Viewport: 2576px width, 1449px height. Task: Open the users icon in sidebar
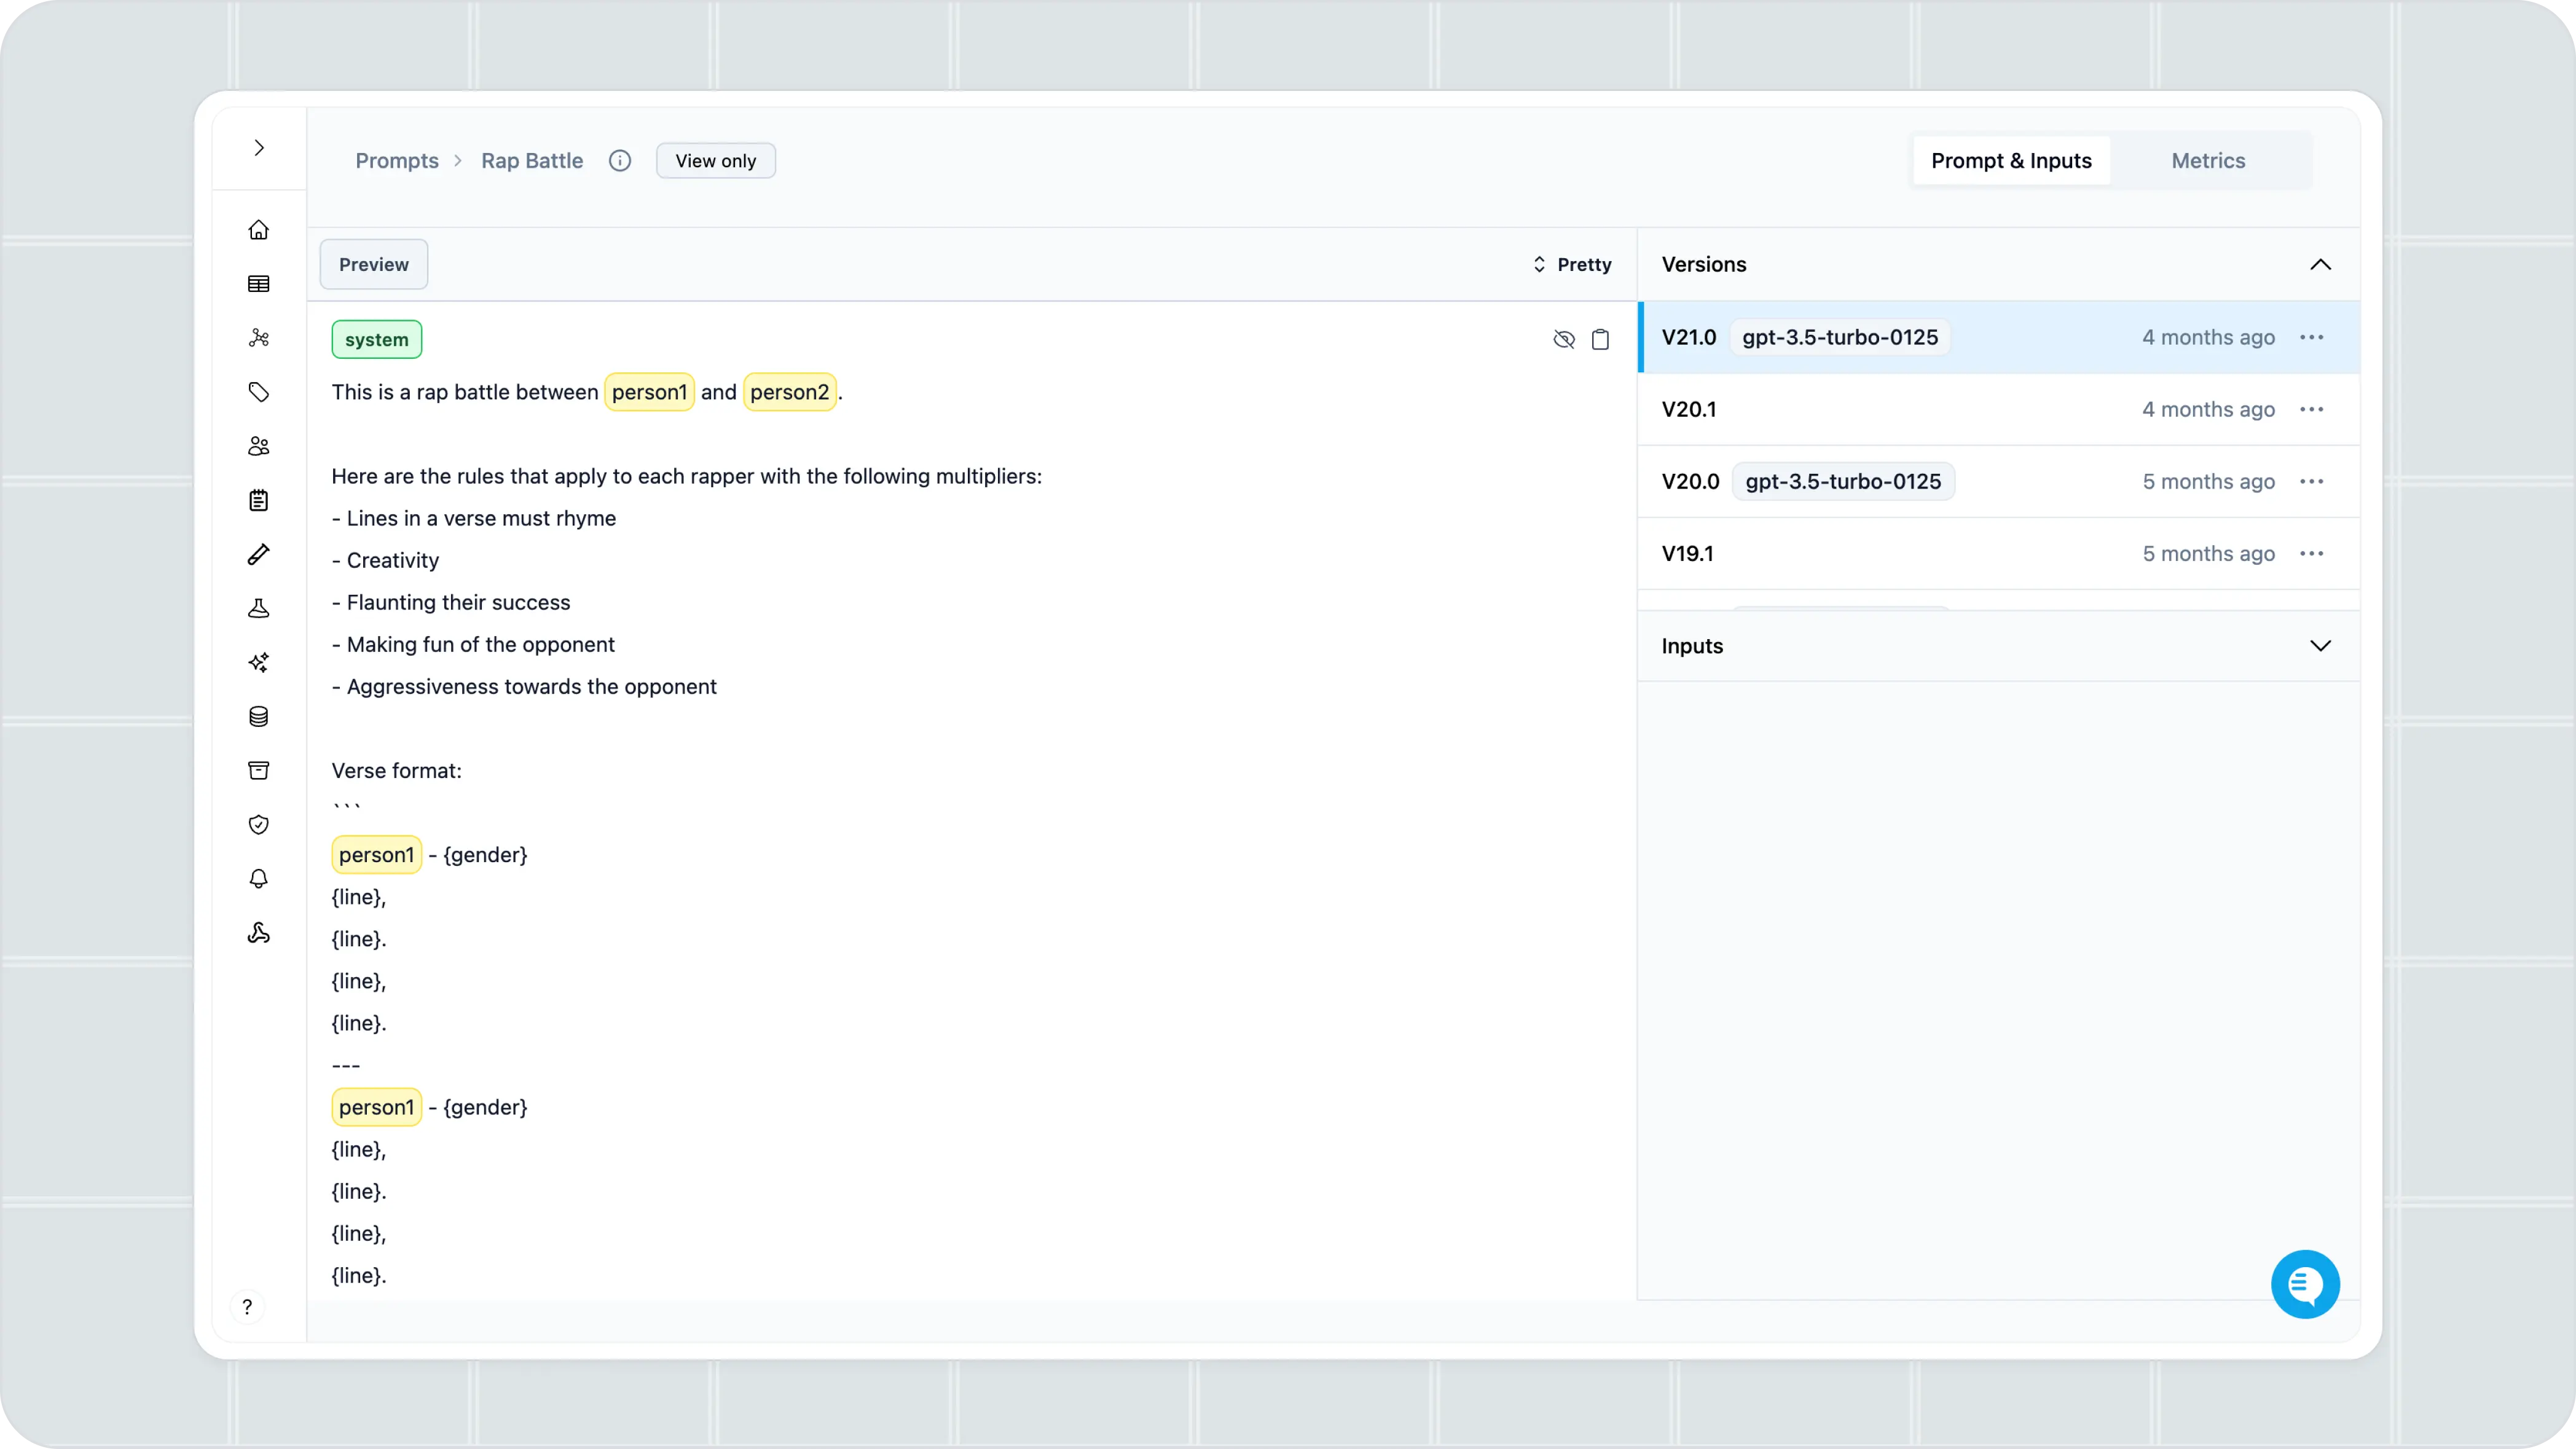pyautogui.click(x=259, y=446)
